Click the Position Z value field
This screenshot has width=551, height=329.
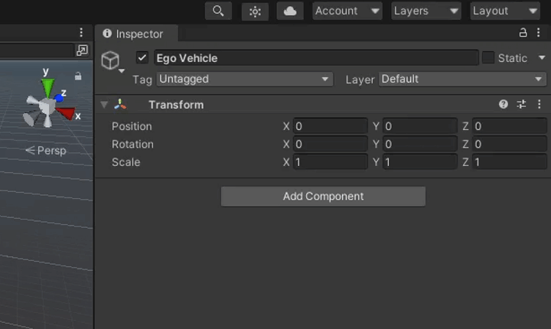point(510,126)
